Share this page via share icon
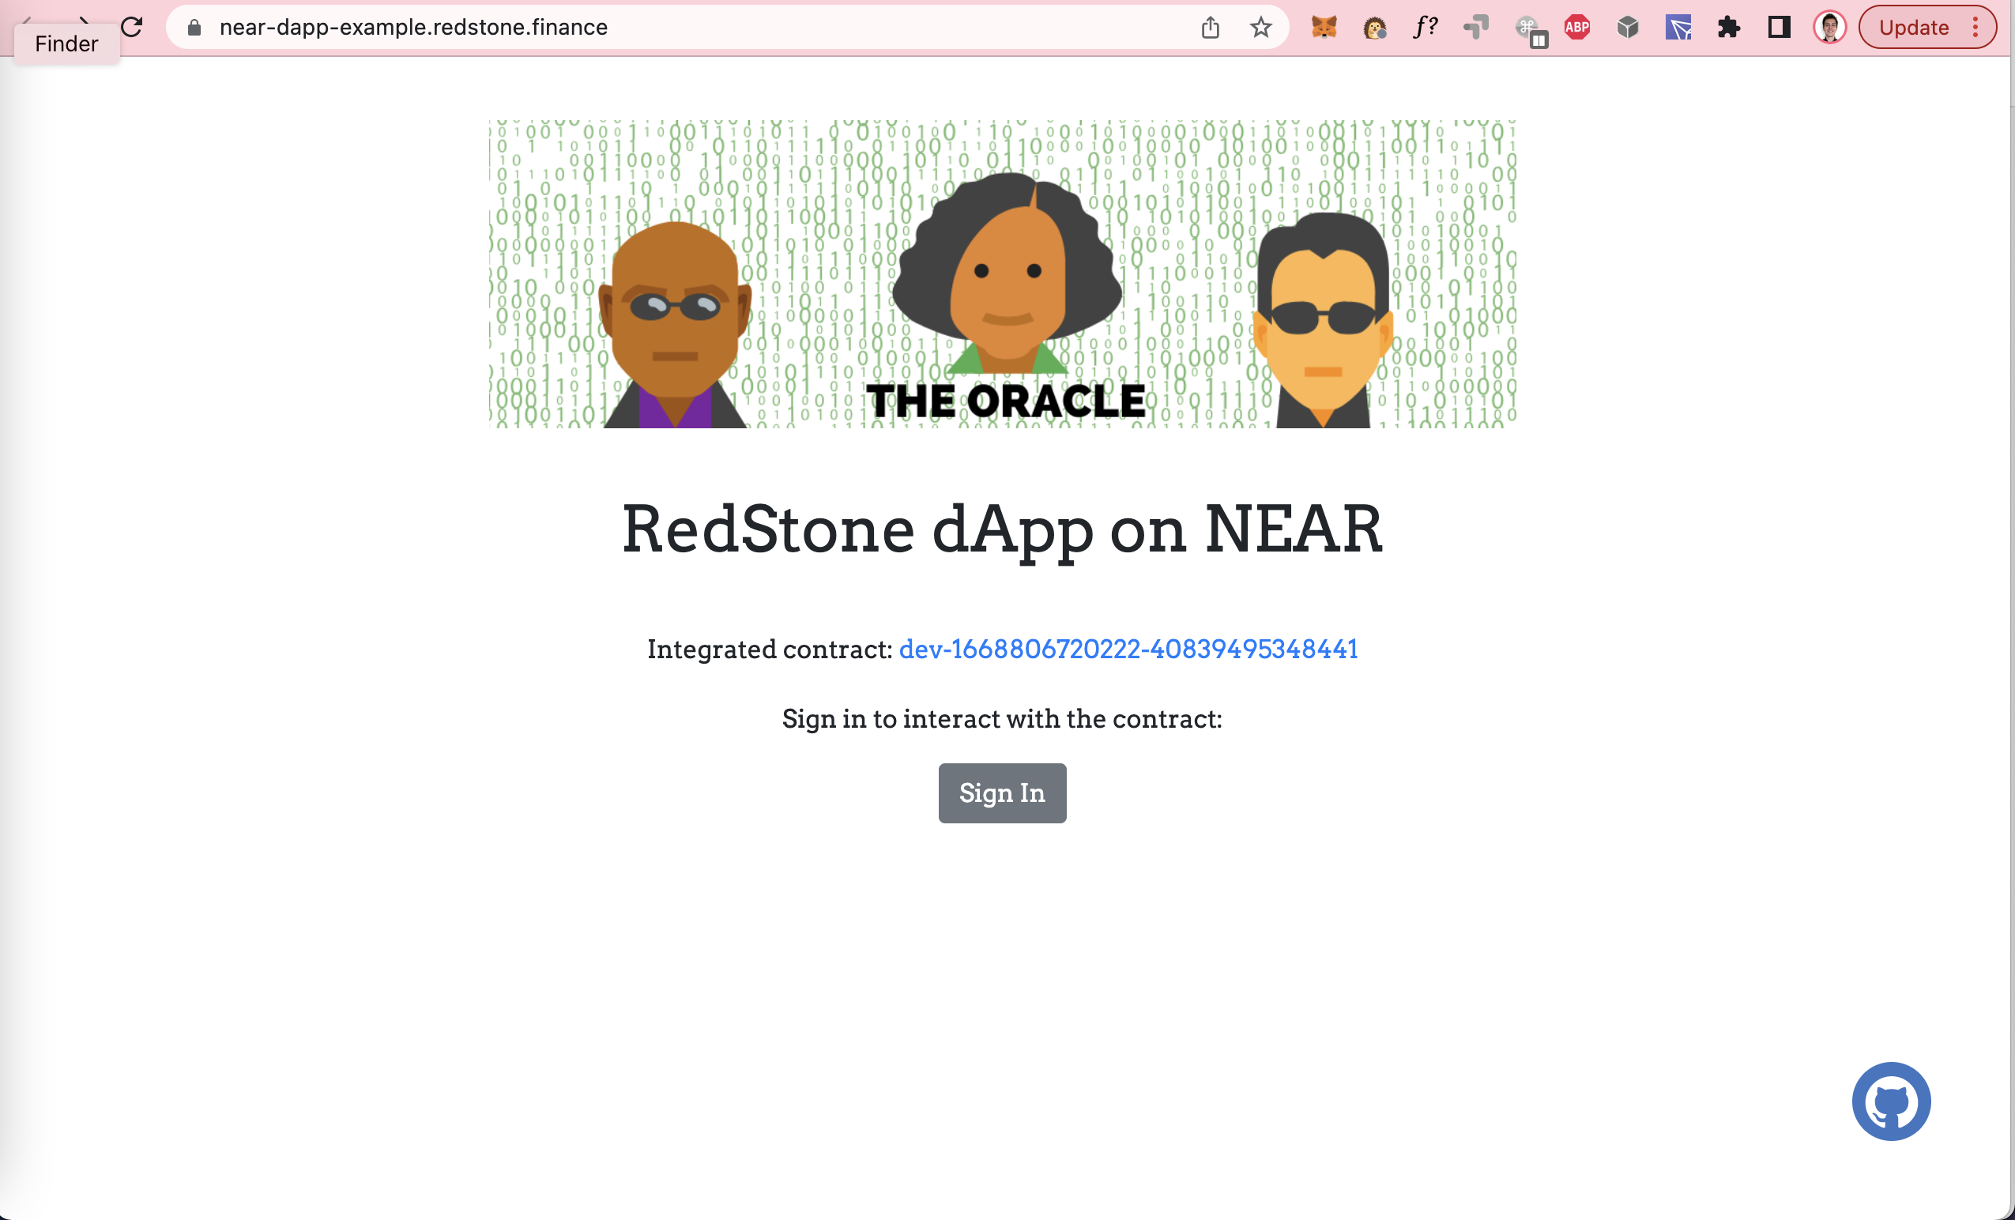 click(1211, 27)
